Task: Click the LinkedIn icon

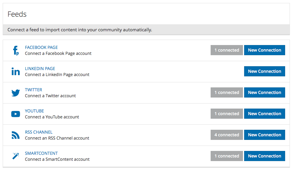Action: coord(16,72)
